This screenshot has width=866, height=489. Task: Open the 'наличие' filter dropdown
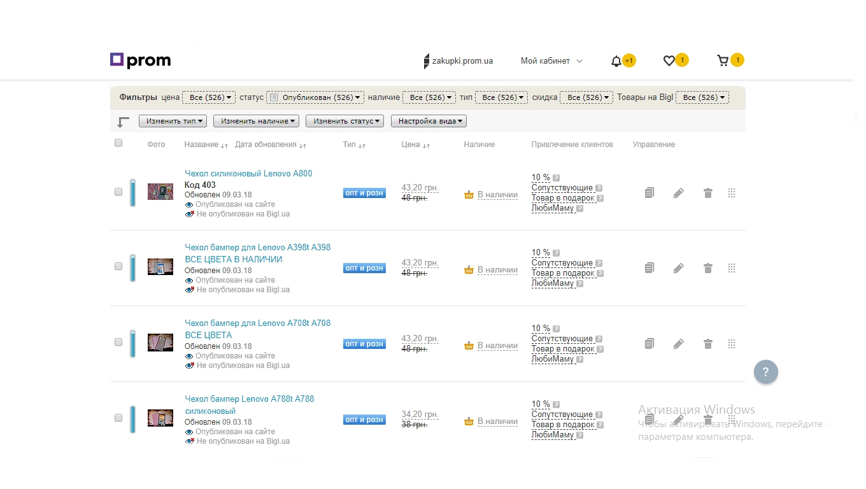(429, 97)
